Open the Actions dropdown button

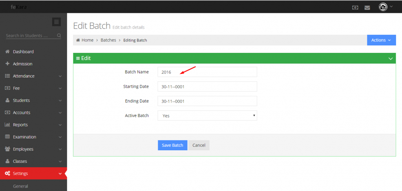(382, 40)
